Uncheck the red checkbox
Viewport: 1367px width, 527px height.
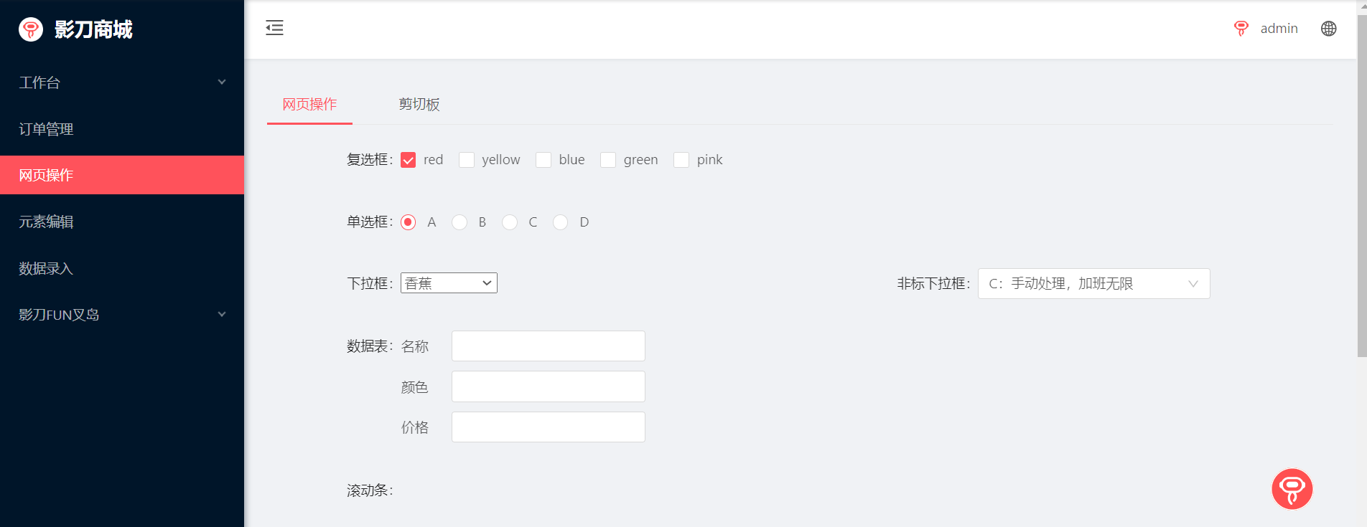click(409, 160)
